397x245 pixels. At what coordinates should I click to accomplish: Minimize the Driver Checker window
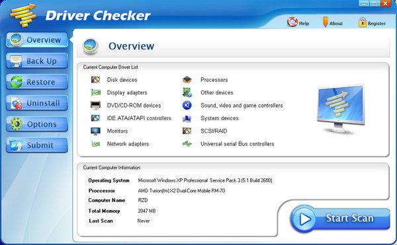pyautogui.click(x=364, y=3)
